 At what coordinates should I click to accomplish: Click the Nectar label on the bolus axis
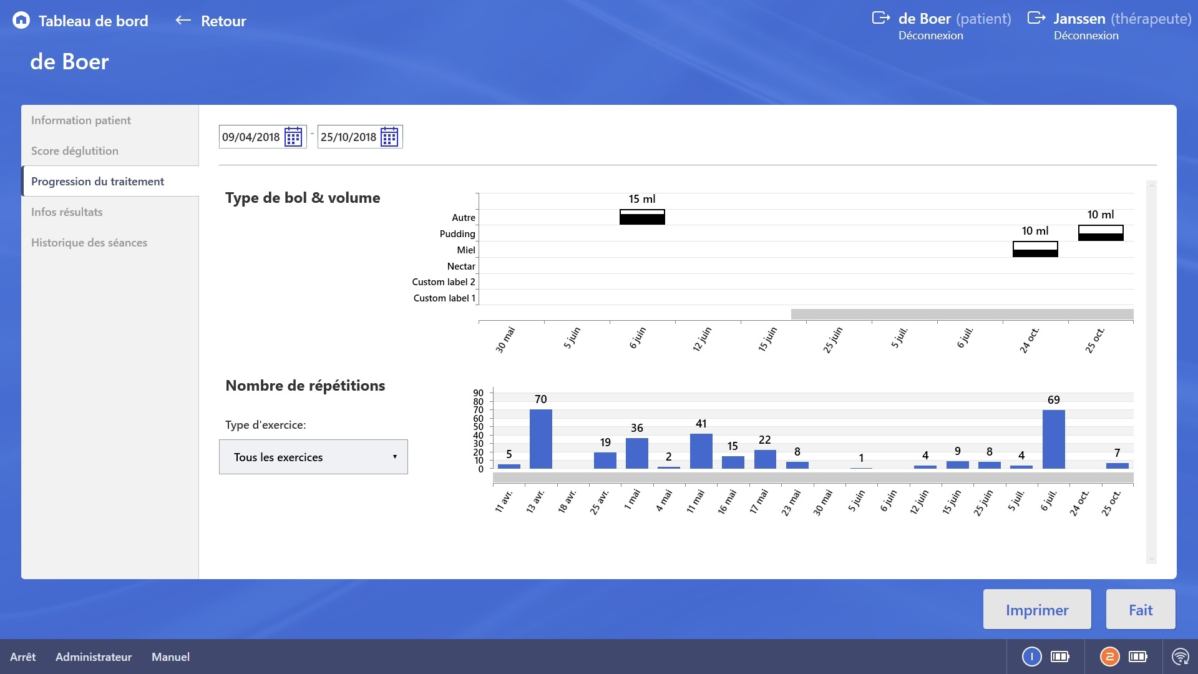pyautogui.click(x=461, y=266)
